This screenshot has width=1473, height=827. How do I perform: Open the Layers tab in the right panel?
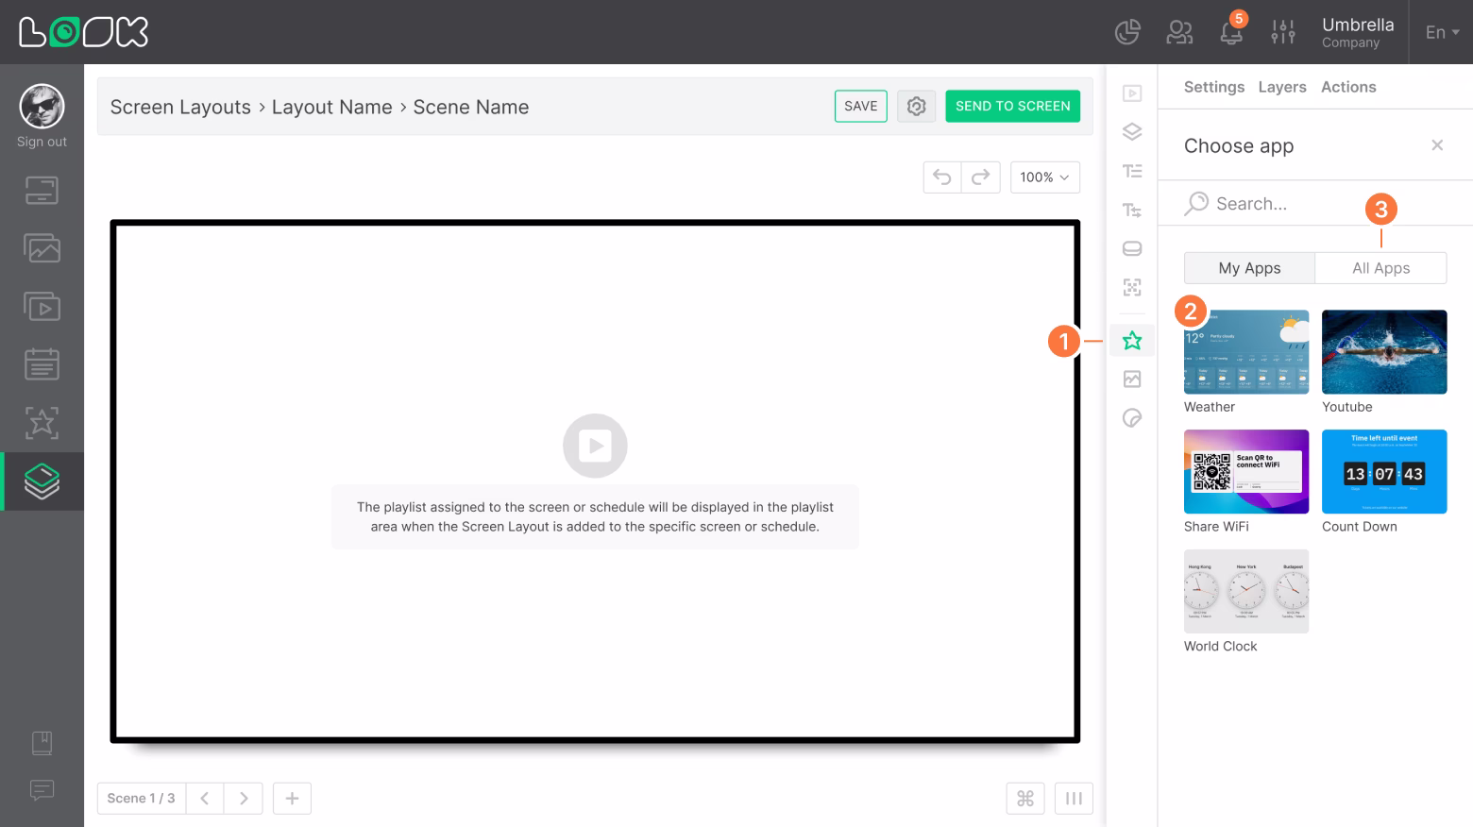1281,87
